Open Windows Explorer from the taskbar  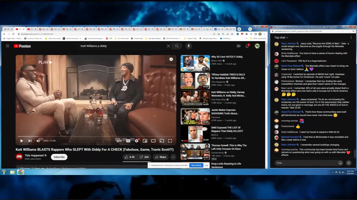click(x=12, y=172)
